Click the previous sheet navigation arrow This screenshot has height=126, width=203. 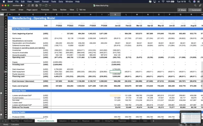click(2, 121)
